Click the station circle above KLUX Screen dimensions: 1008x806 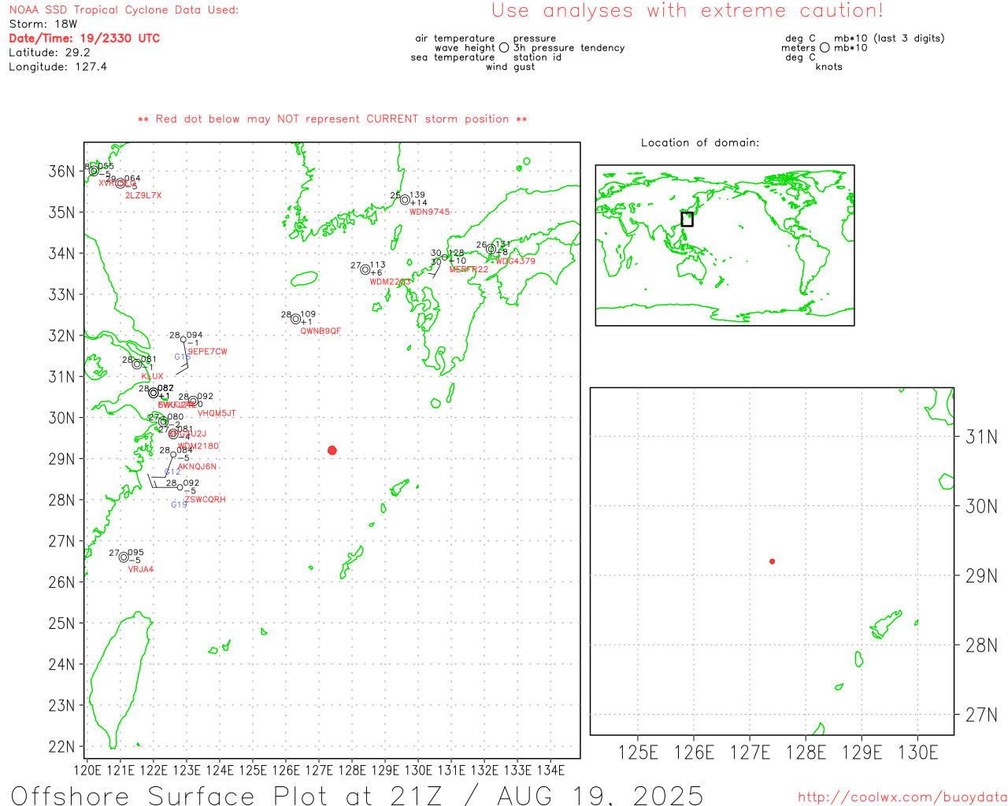[137, 364]
